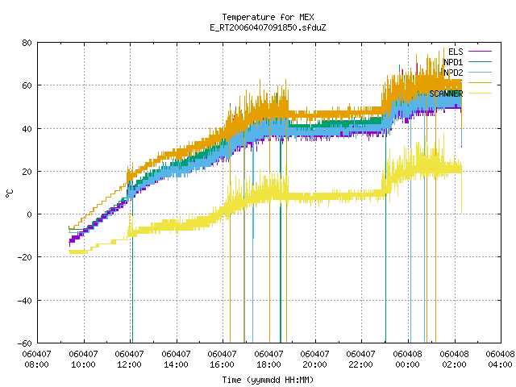Screen dimensions: 516x387
Task: Click the green NPD1 legend line sample
Action: [480, 61]
